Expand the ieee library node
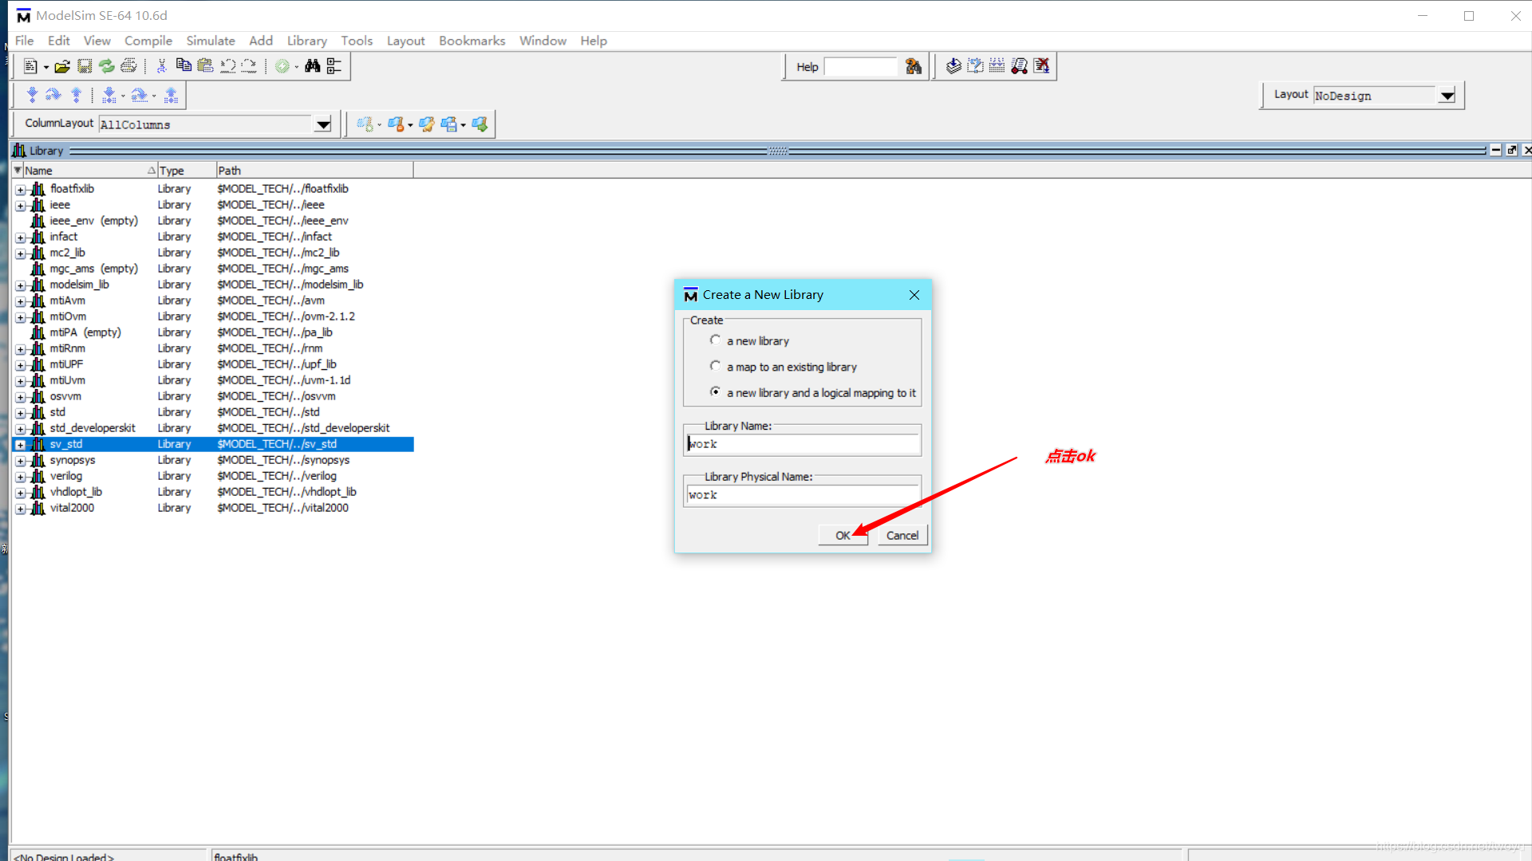This screenshot has width=1532, height=861. 20,206
